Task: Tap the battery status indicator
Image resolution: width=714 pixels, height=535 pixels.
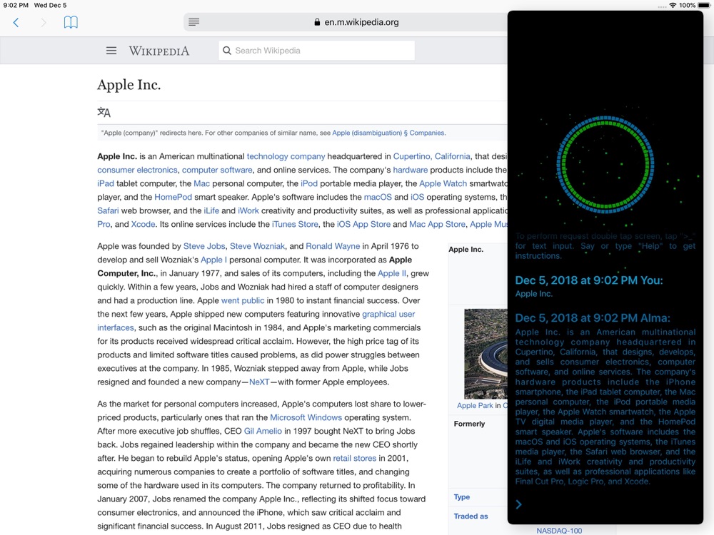Action: pyautogui.click(x=704, y=5)
